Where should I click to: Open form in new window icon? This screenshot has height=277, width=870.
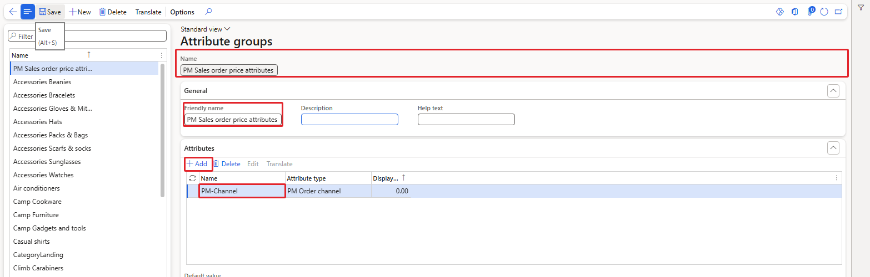(838, 12)
